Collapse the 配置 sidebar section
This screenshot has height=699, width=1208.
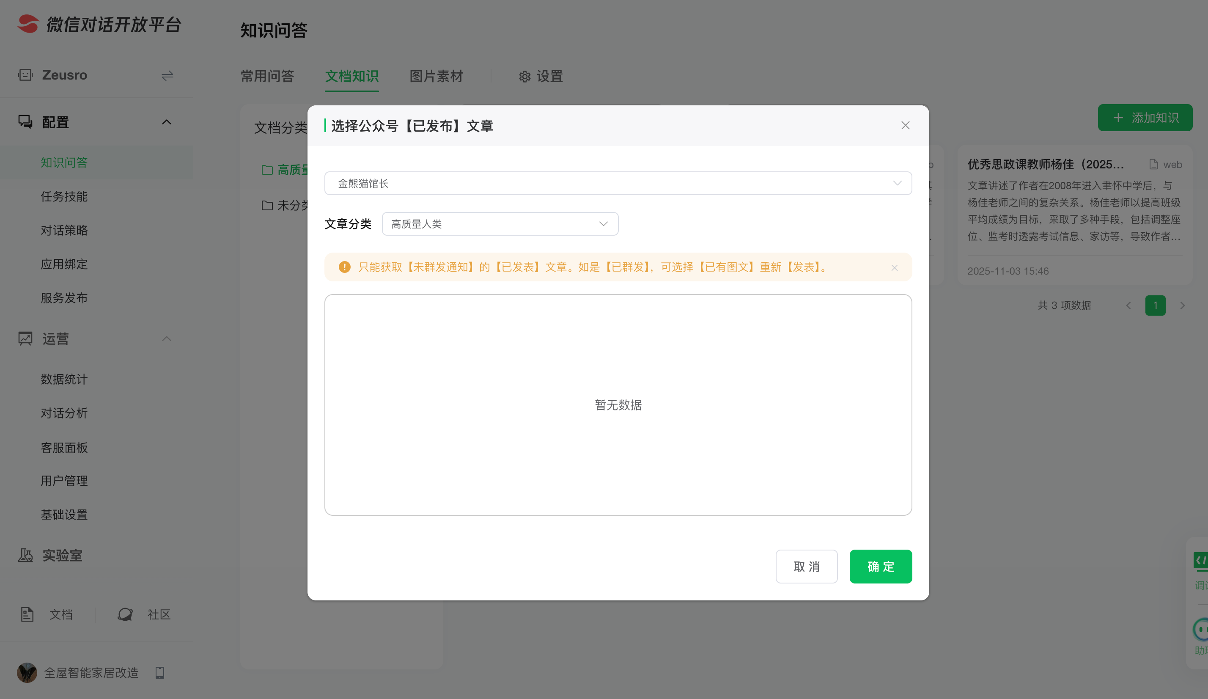tap(166, 122)
